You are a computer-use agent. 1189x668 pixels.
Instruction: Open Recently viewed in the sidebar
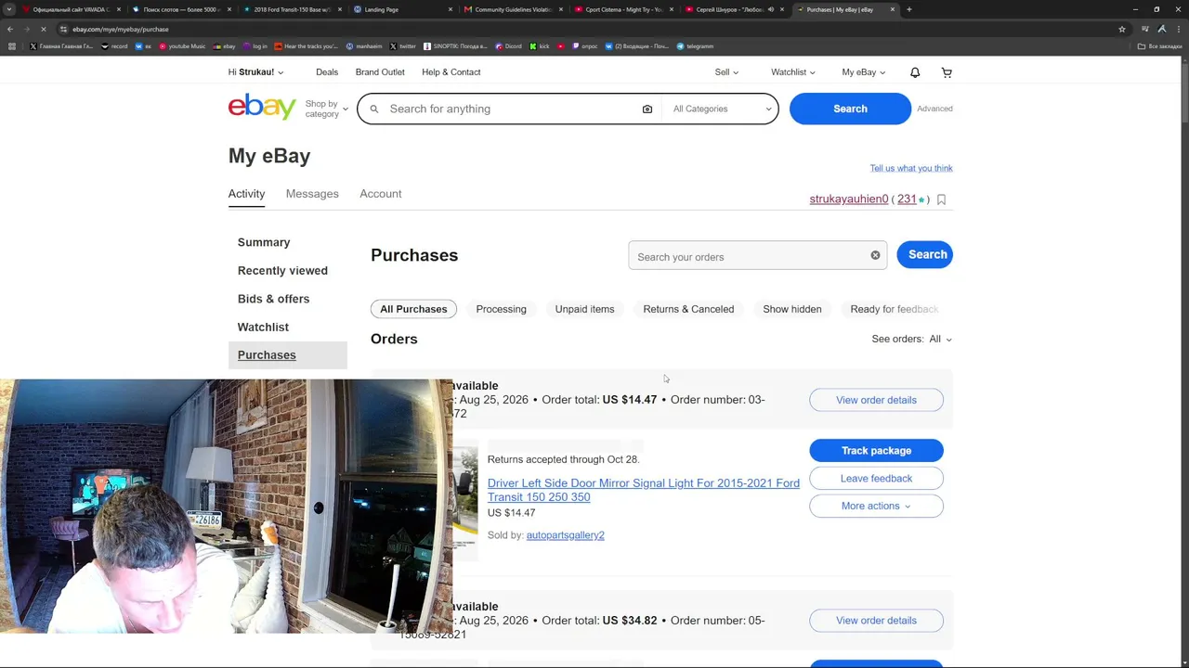coord(282,271)
